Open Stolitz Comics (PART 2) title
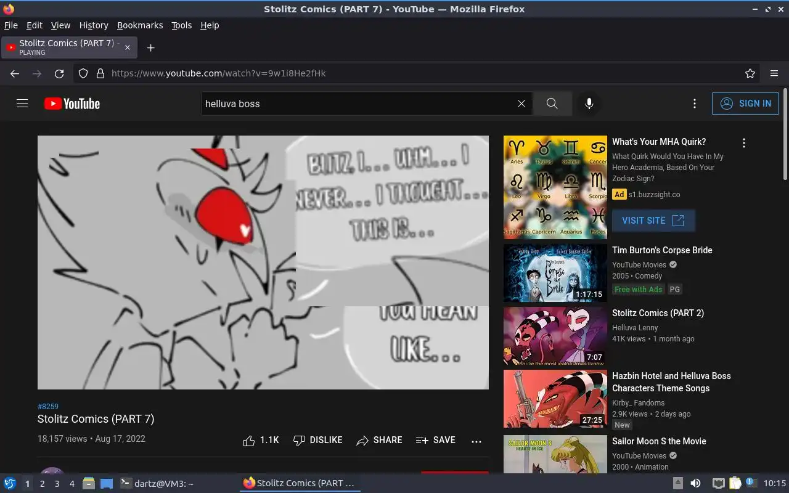 (658, 313)
